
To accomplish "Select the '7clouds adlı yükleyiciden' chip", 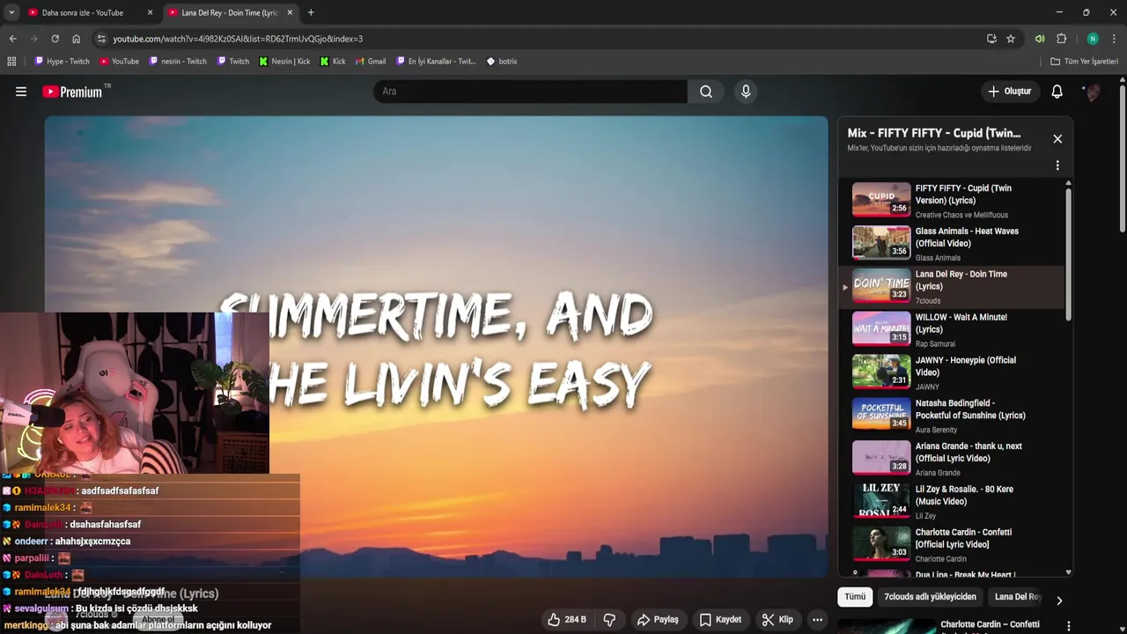I will pos(930,597).
